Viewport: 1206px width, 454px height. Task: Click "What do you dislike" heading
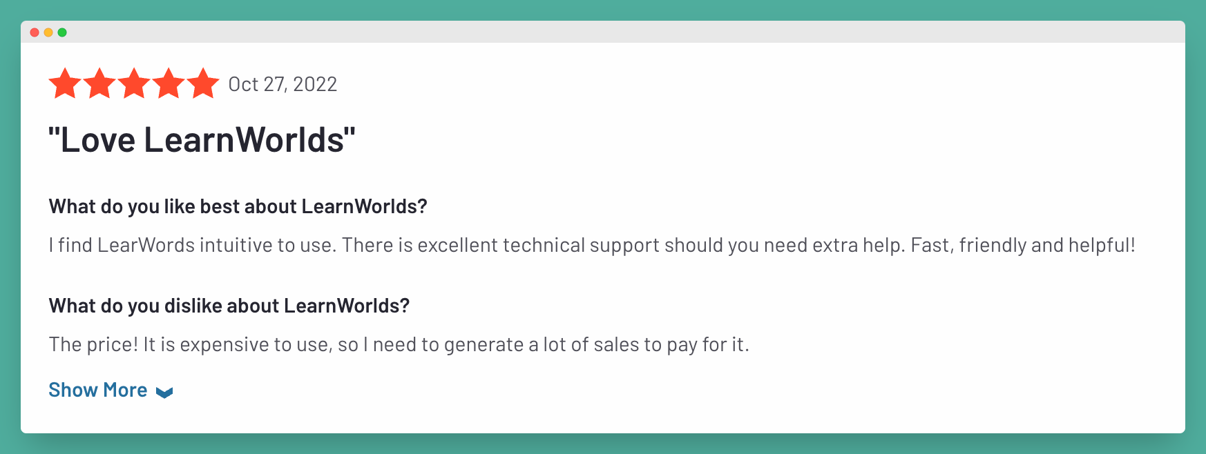229,306
